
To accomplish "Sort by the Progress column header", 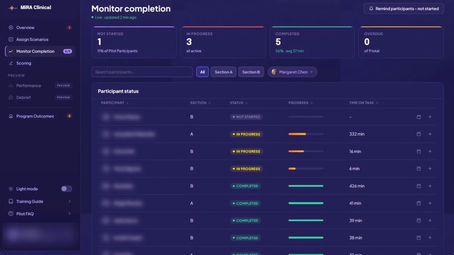I will coord(300,103).
